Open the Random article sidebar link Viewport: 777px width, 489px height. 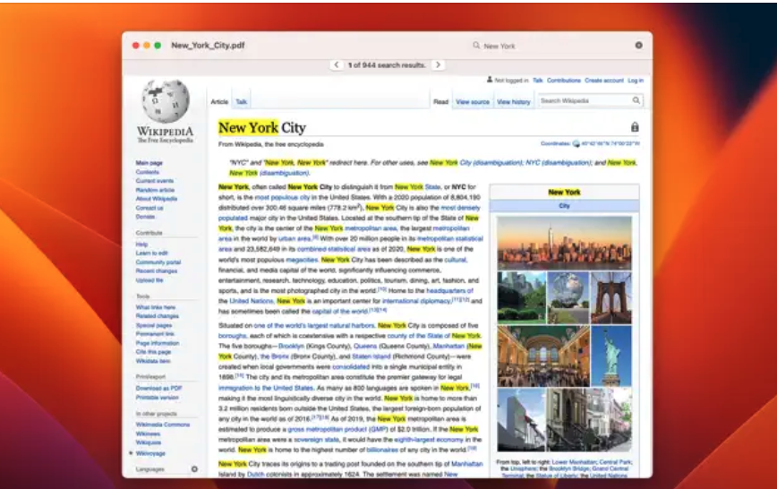155,190
